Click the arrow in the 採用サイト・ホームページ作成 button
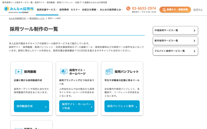 coord(92,107)
